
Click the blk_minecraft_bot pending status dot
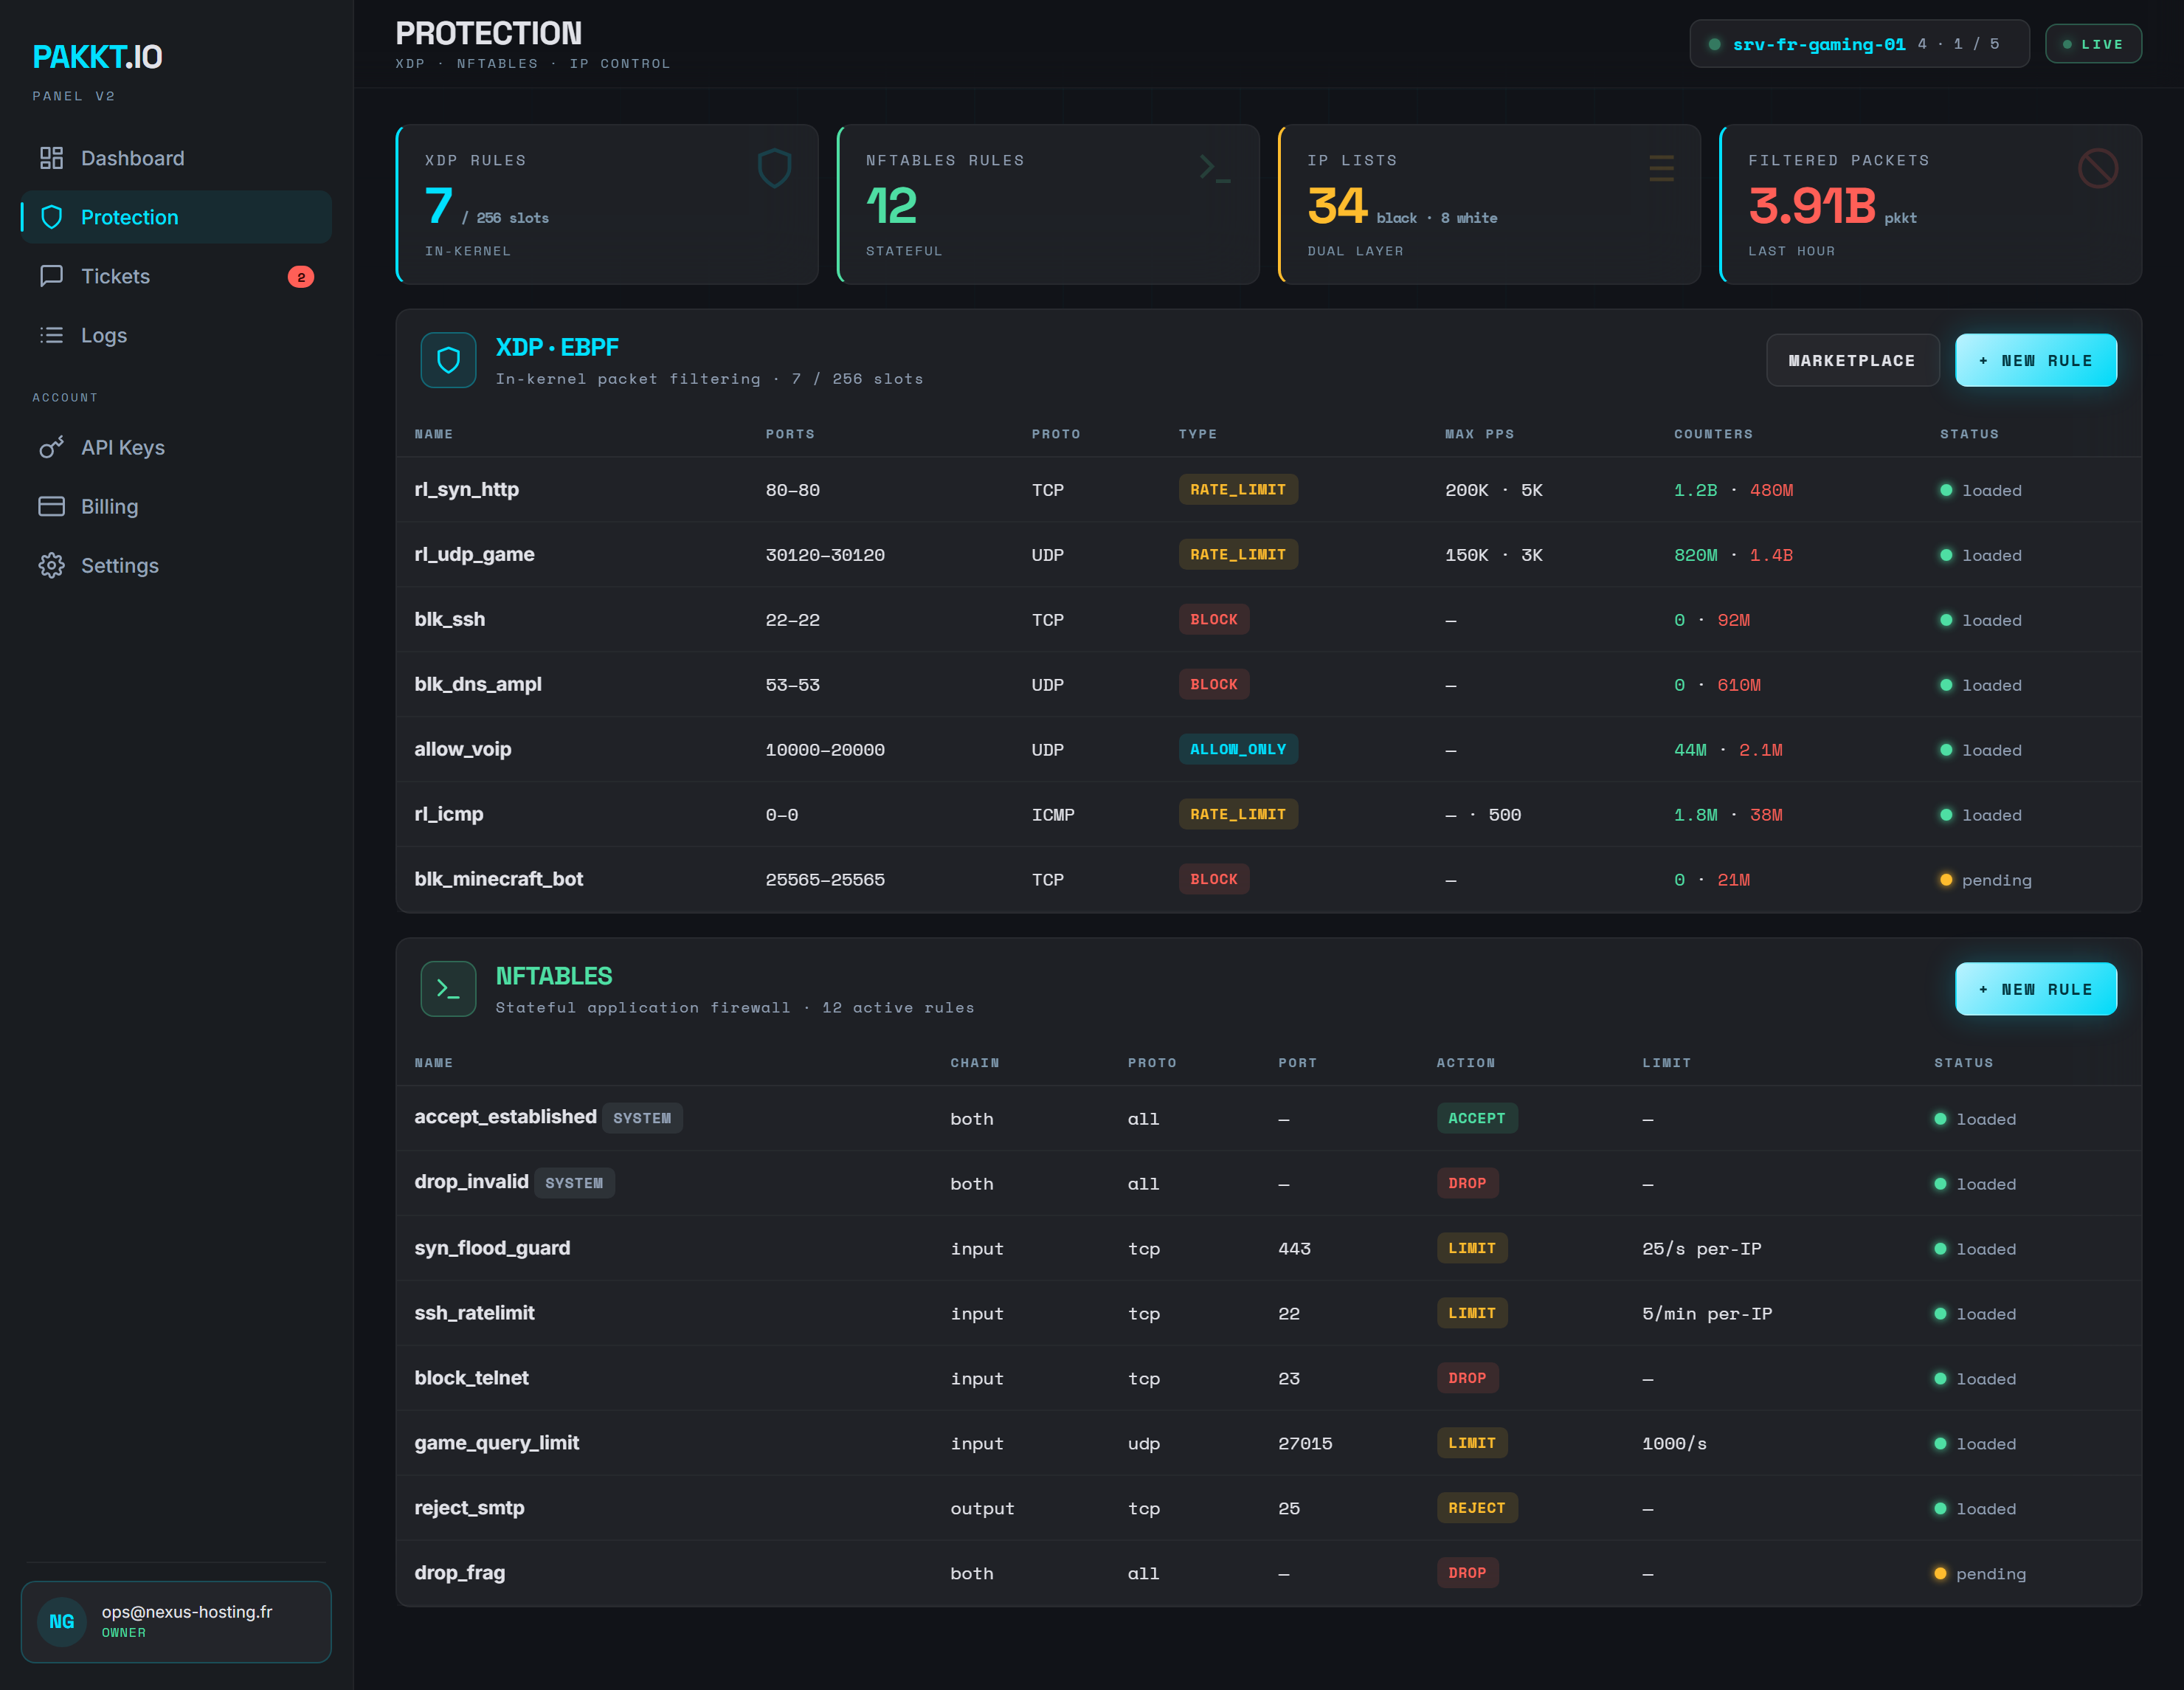point(1946,880)
